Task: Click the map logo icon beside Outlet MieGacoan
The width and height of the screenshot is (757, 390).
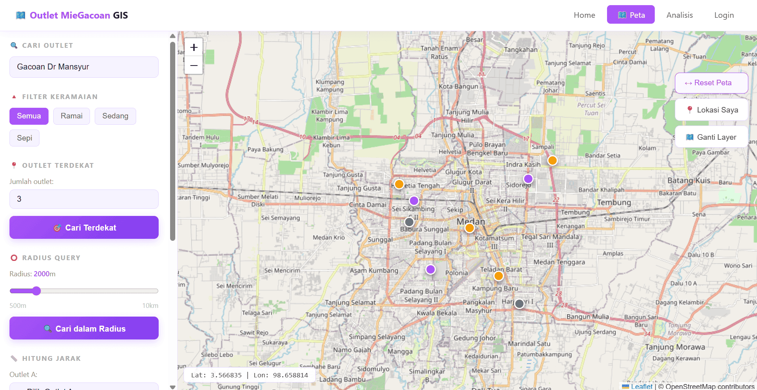Action: 21,15
